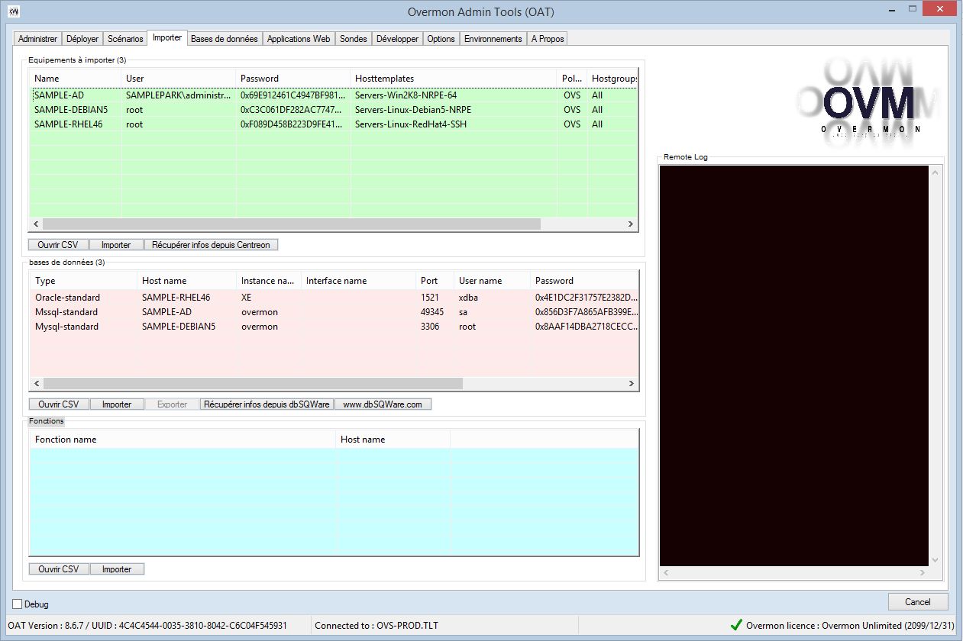
Task: Open the Déployer tab
Action: coord(82,39)
